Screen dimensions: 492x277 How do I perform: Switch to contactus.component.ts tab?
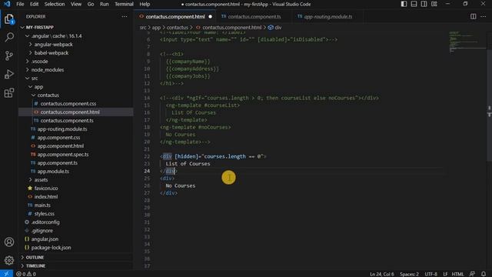click(x=254, y=16)
